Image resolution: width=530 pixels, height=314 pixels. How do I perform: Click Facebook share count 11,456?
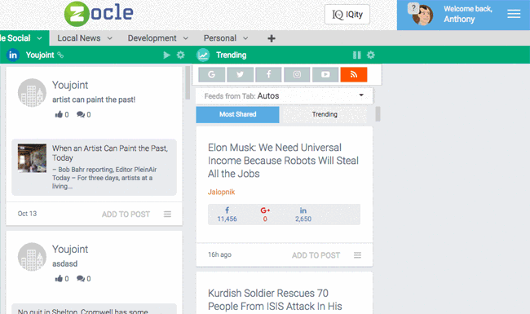pyautogui.click(x=227, y=214)
